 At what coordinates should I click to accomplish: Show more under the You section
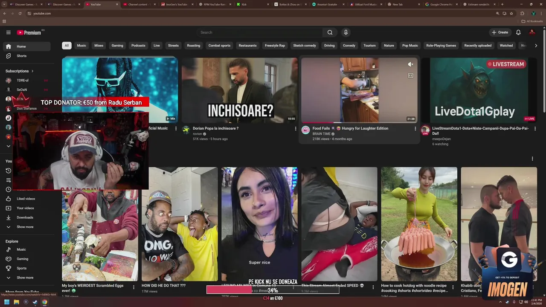(26, 227)
